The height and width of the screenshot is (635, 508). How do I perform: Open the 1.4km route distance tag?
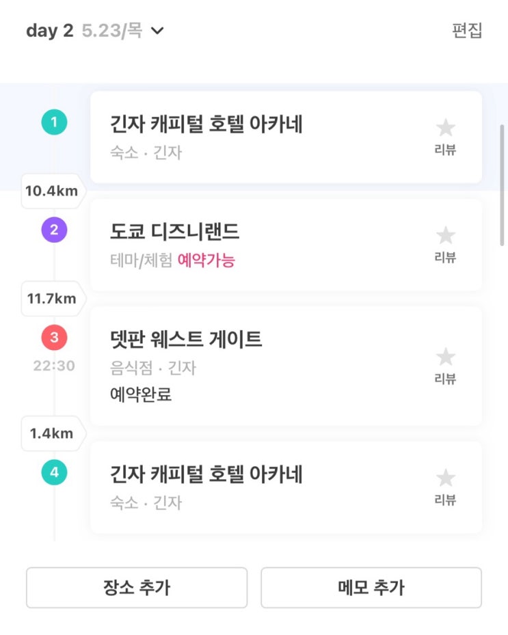coord(51,433)
